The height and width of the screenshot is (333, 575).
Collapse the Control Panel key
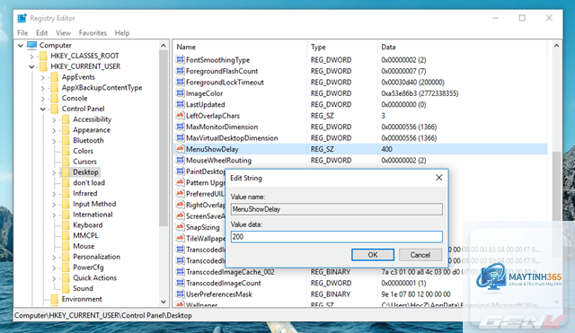(43, 110)
